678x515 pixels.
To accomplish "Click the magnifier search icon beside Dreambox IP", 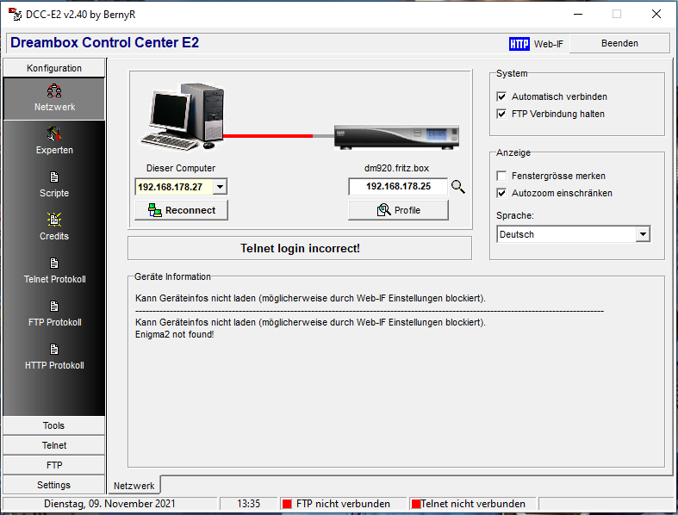I will tap(458, 187).
